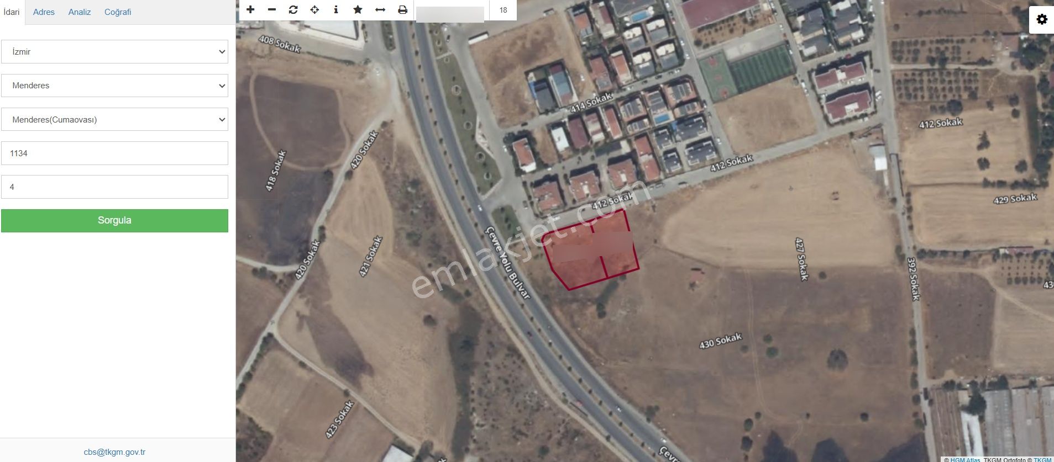Open the info tool icon
Image resolution: width=1054 pixels, height=462 pixels.
tap(336, 9)
